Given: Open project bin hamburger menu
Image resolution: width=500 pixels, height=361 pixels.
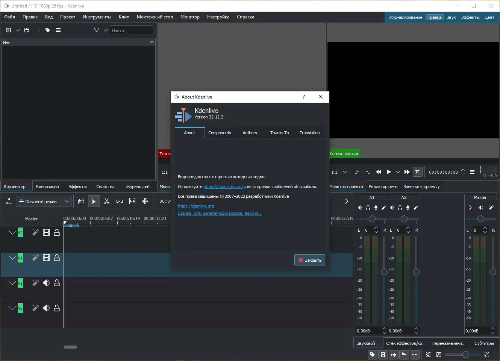Looking at the screenshot, I should pyautogui.click(x=58, y=30).
